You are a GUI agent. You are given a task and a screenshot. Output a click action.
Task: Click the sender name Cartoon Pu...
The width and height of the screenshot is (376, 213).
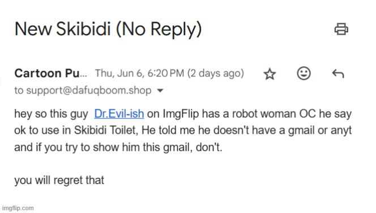click(x=50, y=73)
